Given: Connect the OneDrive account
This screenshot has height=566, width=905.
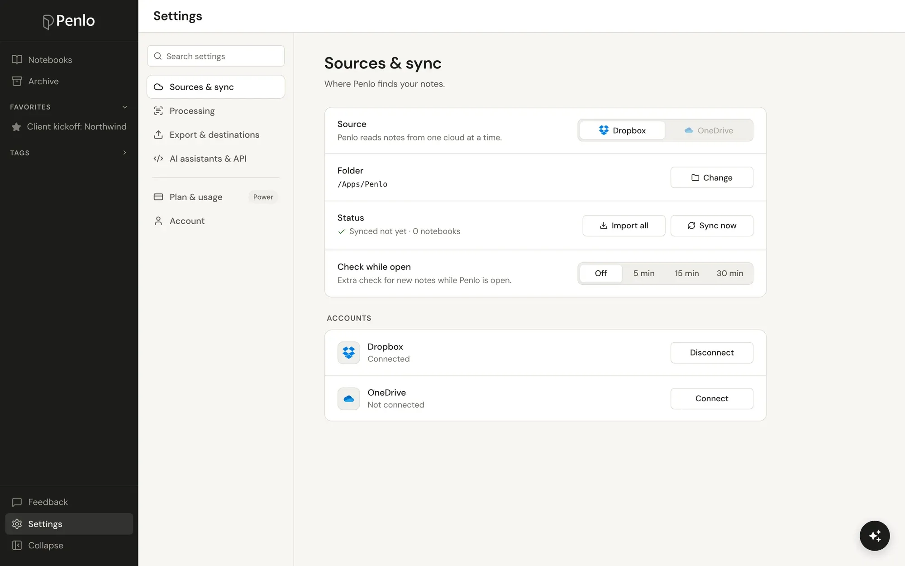Looking at the screenshot, I should tap(712, 398).
